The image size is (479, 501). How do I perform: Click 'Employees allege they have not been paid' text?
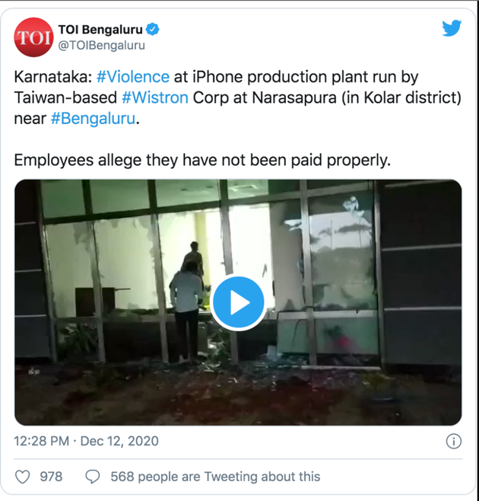pos(202,160)
